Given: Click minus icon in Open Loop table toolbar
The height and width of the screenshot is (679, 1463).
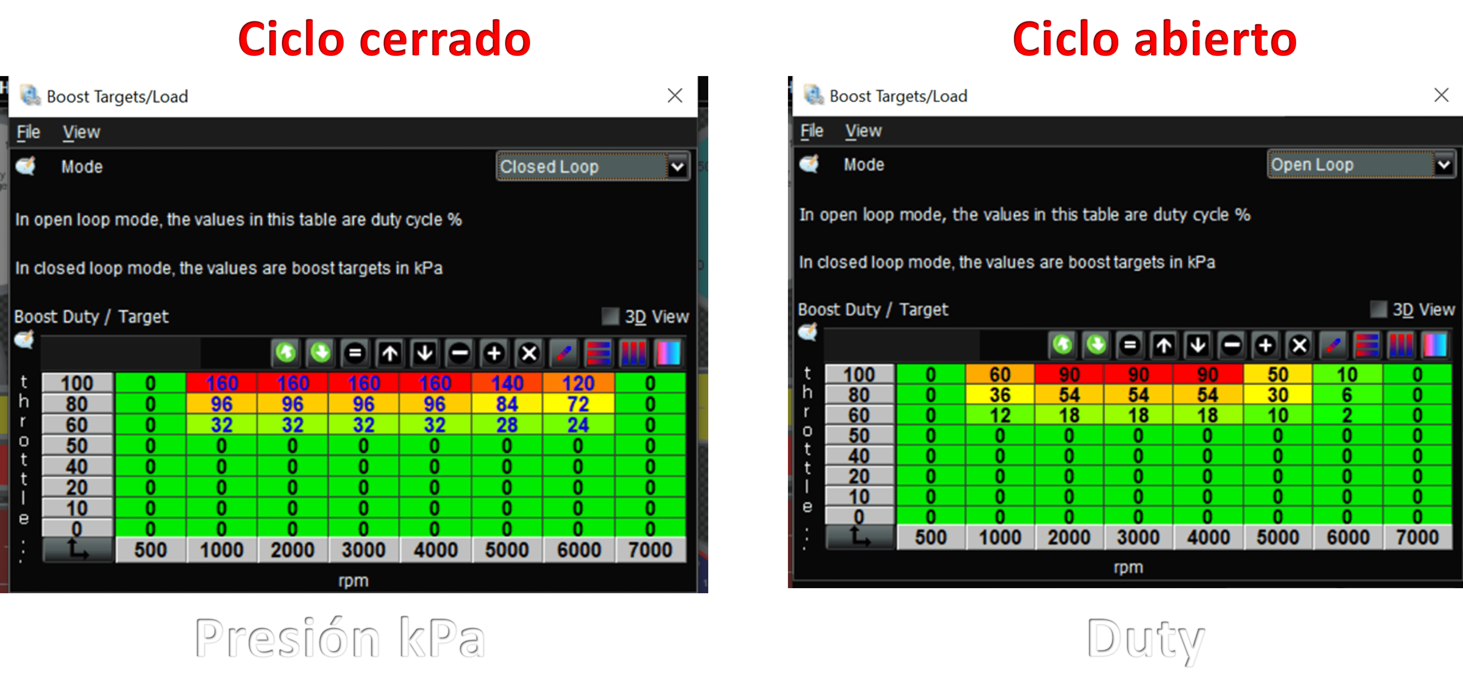Looking at the screenshot, I should click(1231, 345).
